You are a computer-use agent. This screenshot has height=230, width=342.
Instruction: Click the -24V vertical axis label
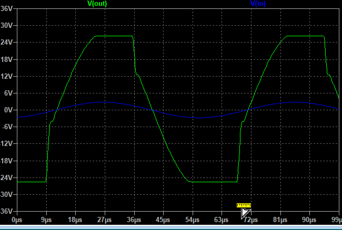[x=6, y=177]
